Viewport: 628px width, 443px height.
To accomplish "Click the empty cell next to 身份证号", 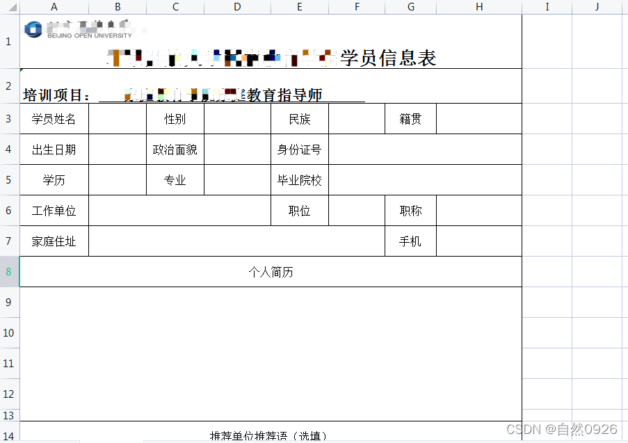I will tap(426, 149).
